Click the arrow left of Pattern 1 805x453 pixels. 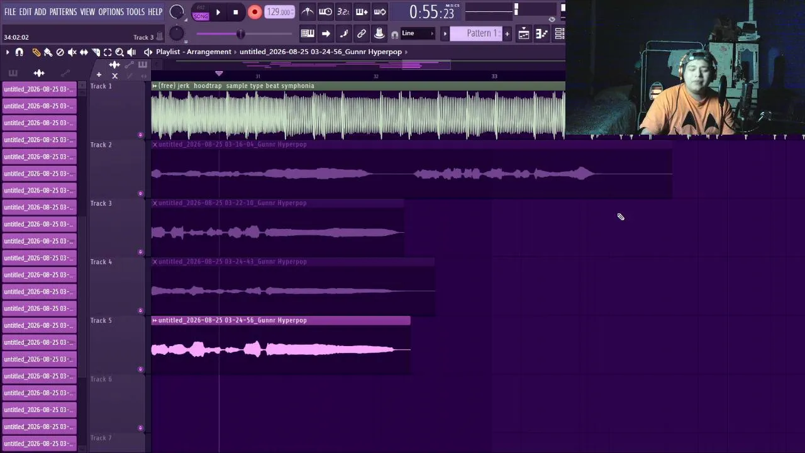(x=445, y=33)
